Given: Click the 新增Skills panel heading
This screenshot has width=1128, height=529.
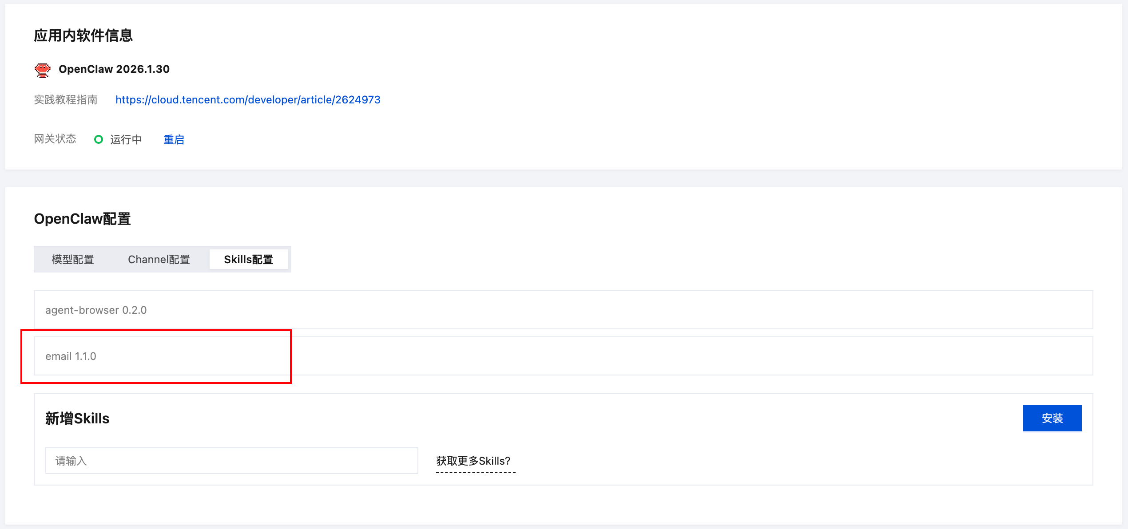Looking at the screenshot, I should click(77, 418).
